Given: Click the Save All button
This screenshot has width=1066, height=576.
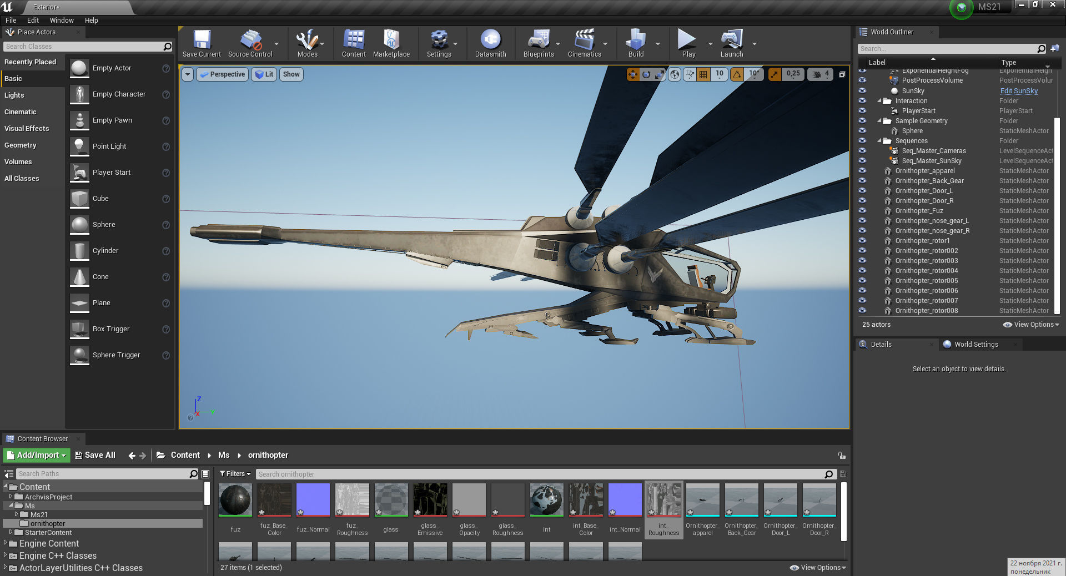Looking at the screenshot, I should [95, 455].
